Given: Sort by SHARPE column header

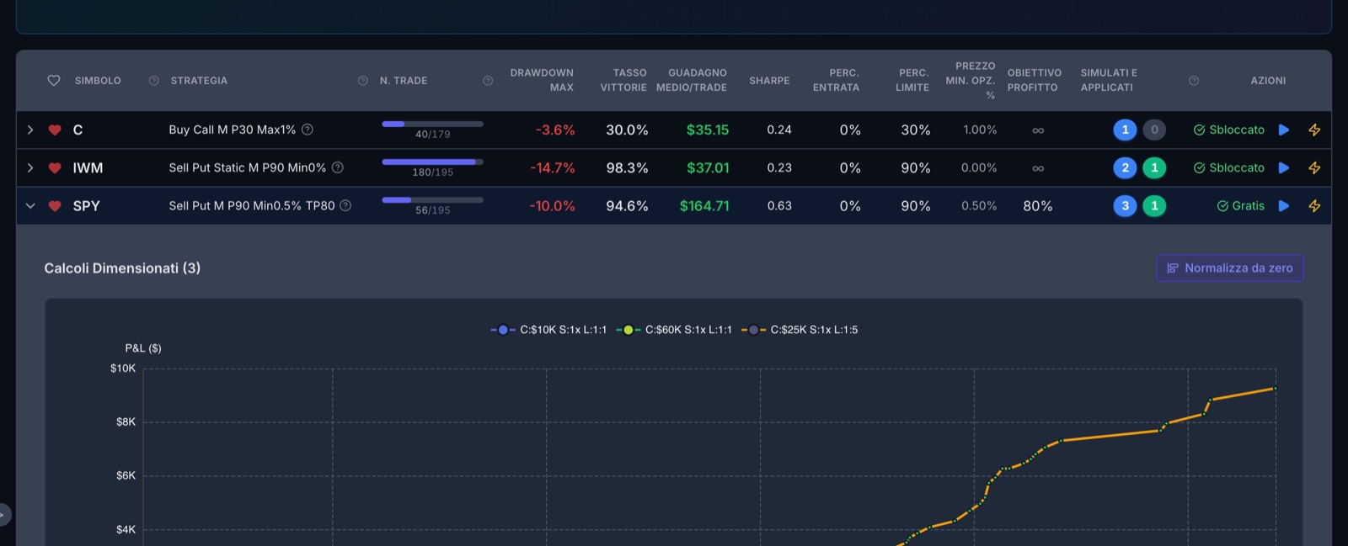Looking at the screenshot, I should pyautogui.click(x=769, y=81).
